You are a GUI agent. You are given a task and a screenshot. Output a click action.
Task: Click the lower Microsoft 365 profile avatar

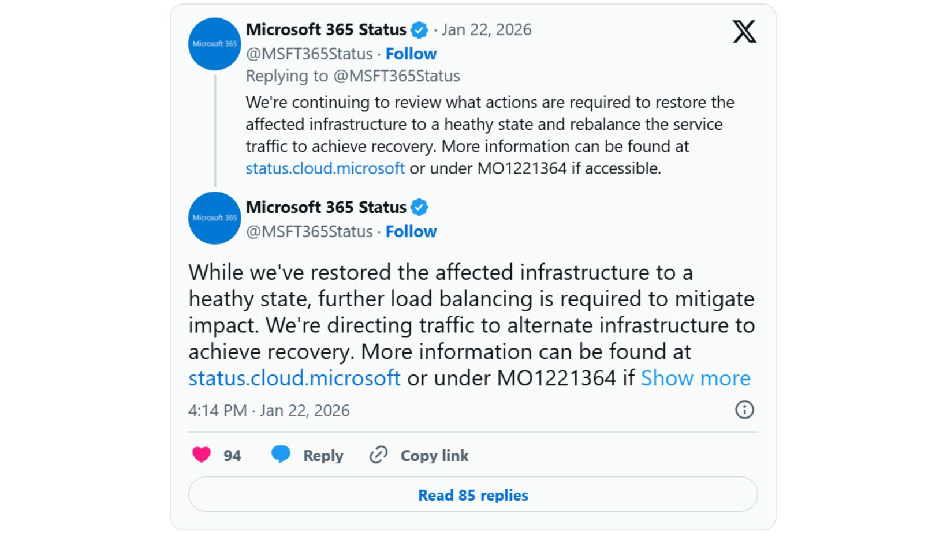214,218
